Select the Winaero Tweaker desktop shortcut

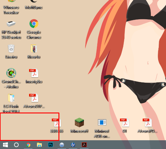(x=11, y=7)
